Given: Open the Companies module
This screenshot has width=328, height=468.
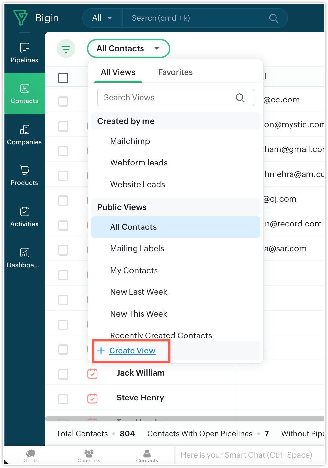Looking at the screenshot, I should tap(24, 135).
